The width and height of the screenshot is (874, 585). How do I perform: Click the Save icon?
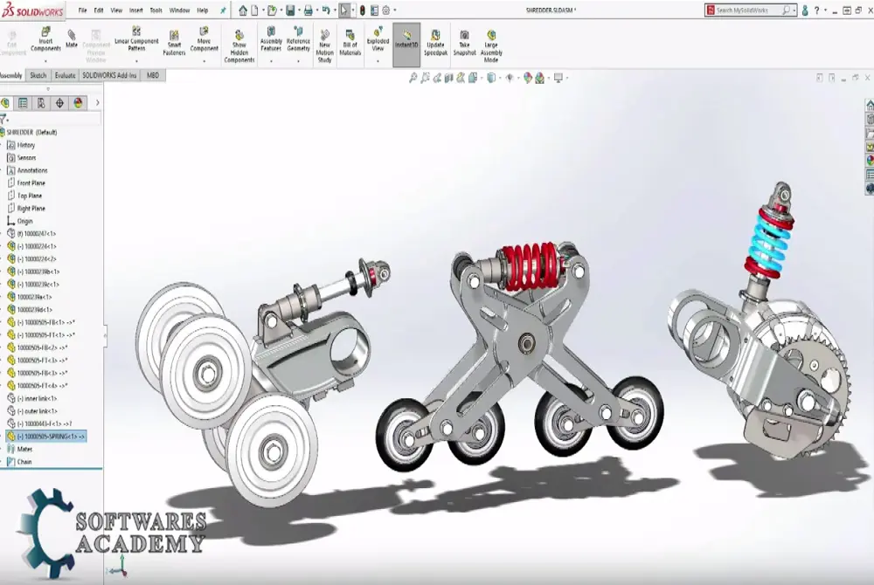[x=290, y=10]
